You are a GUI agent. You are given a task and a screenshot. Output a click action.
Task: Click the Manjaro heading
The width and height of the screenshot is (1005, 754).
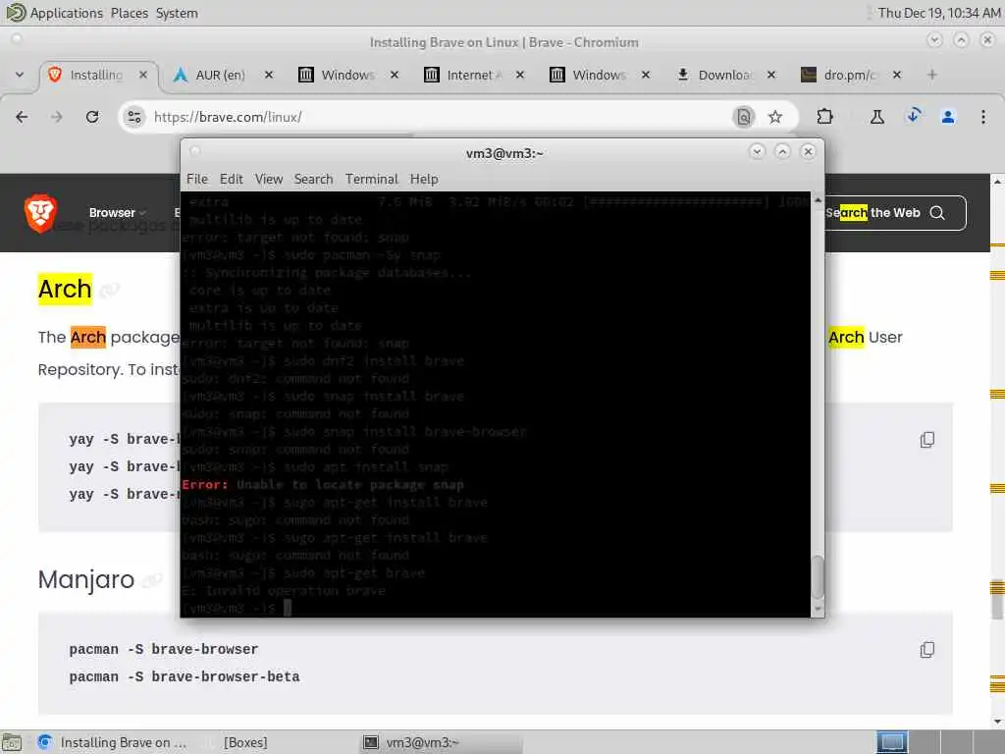86,579
